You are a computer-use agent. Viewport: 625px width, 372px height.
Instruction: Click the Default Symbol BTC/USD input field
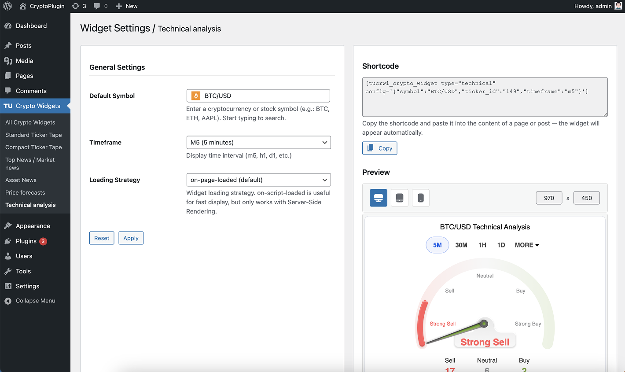pos(258,96)
